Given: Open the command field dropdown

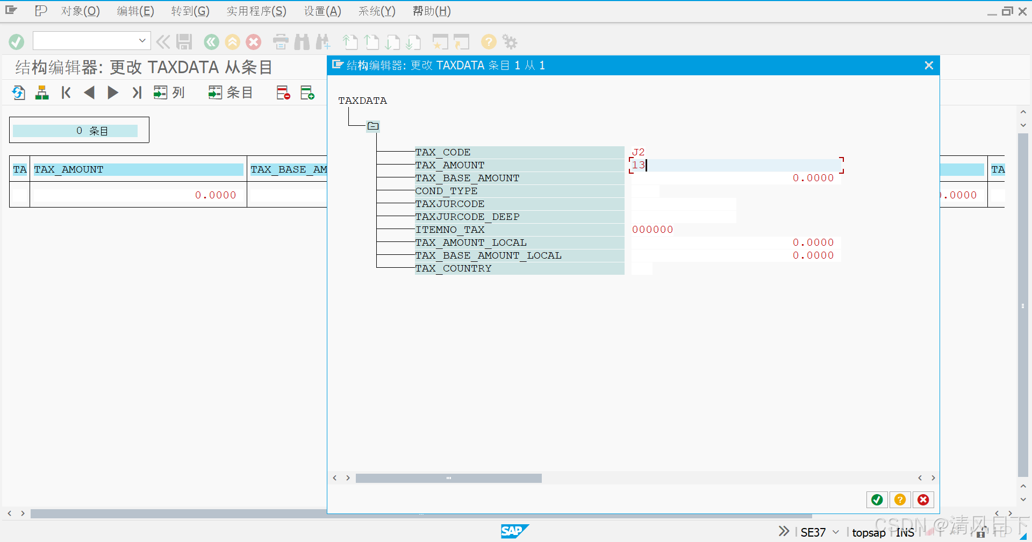Looking at the screenshot, I should point(141,40).
